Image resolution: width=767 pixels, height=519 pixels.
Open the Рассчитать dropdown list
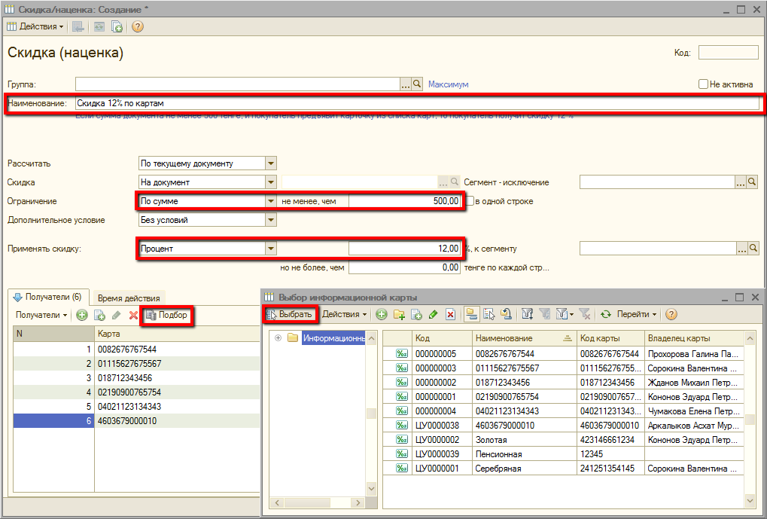coord(271,163)
